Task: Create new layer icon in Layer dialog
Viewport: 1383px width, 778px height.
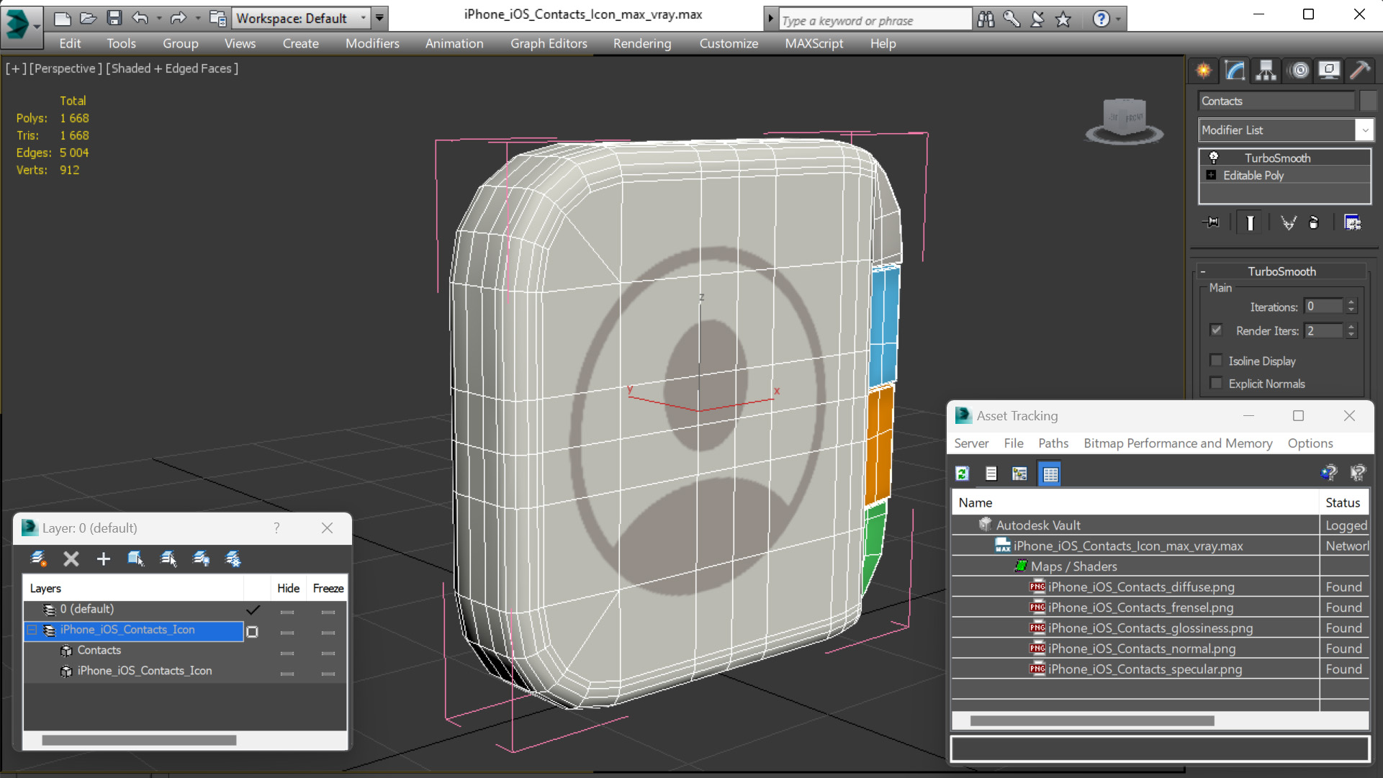Action: point(38,558)
